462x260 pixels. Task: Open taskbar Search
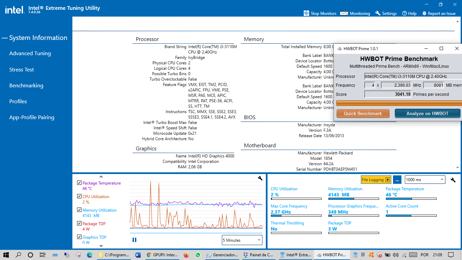coord(18,255)
